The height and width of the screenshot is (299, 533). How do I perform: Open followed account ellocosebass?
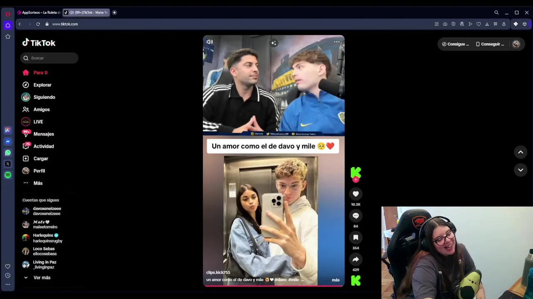(40, 251)
